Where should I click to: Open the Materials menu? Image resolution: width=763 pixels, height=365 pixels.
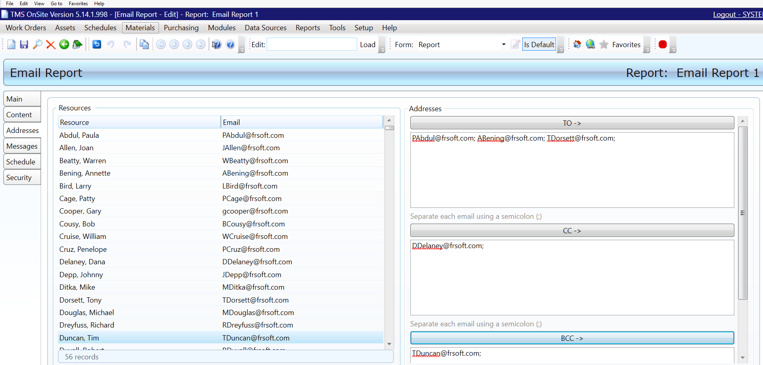pyautogui.click(x=140, y=28)
